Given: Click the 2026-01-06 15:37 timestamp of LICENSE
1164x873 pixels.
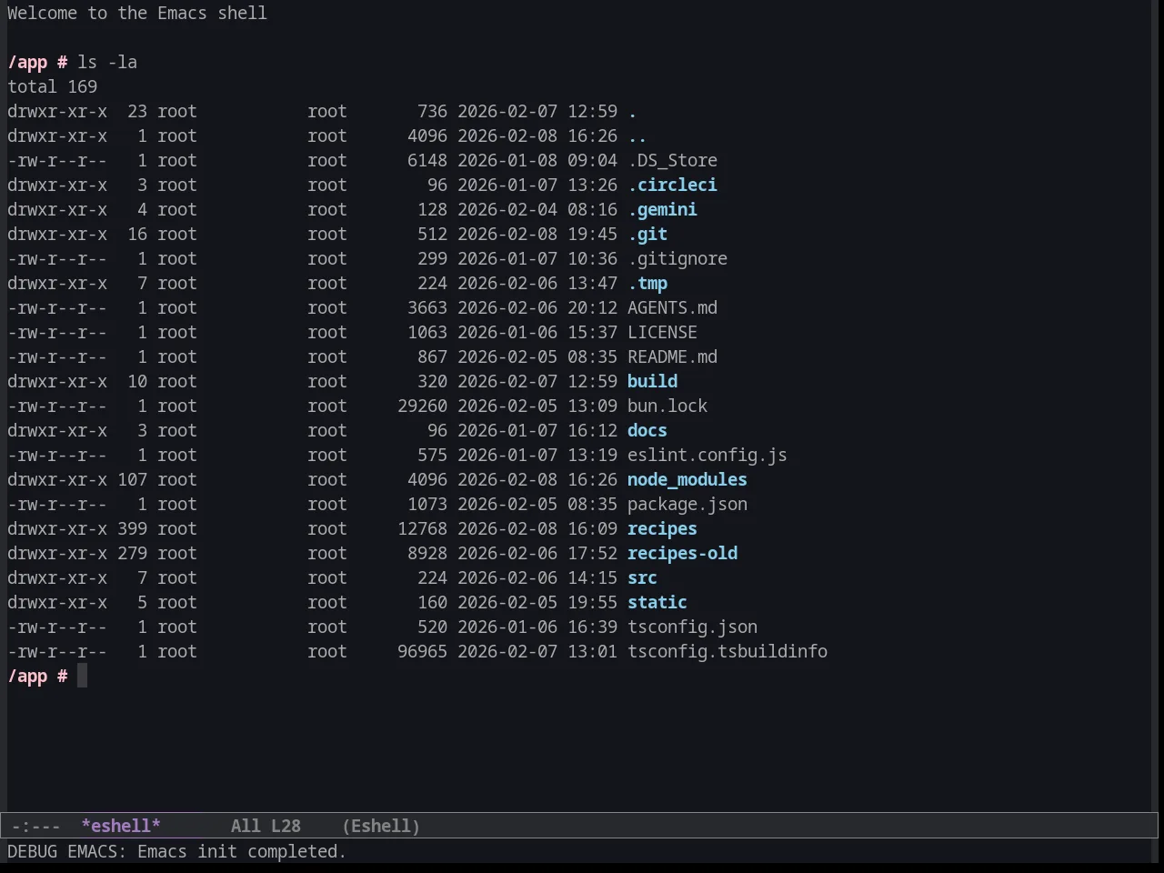Looking at the screenshot, I should tap(537, 332).
